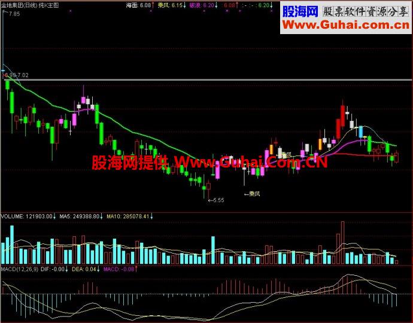Image resolution: width=413 pixels, height=323 pixels.
Task: Click the tallest red-outline volume bar
Action: coord(343,243)
